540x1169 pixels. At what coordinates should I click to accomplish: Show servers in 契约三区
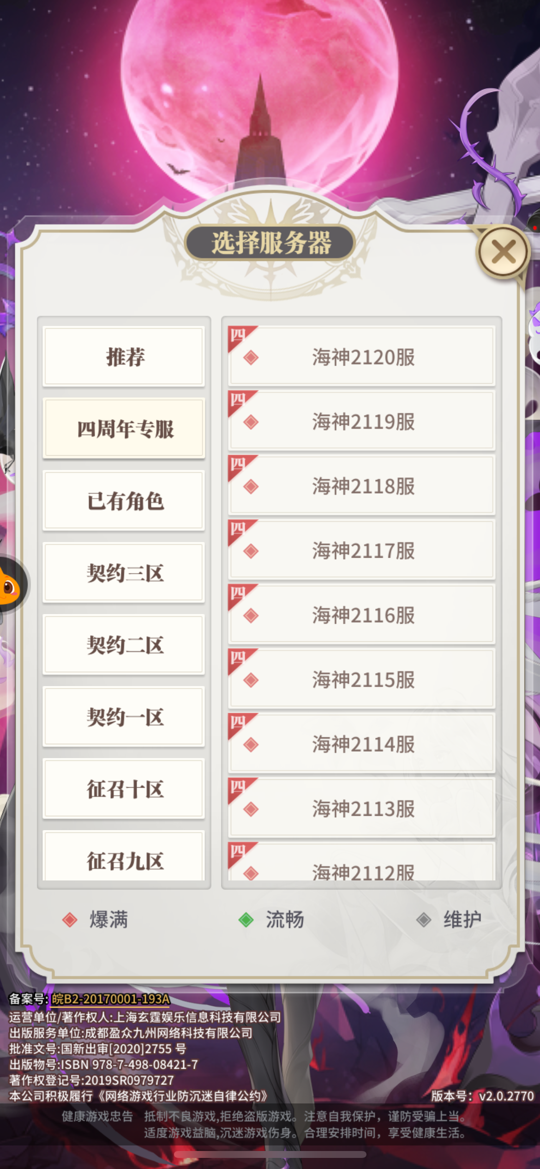(124, 573)
